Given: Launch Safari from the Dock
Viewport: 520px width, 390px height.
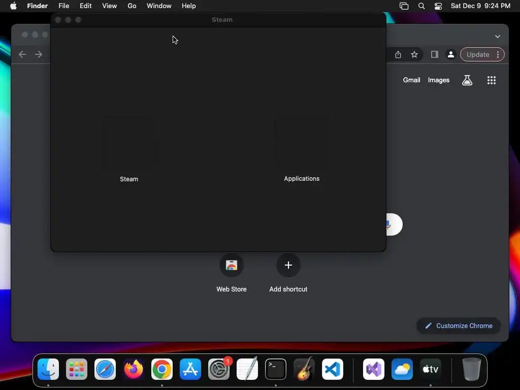Looking at the screenshot, I should click(105, 369).
